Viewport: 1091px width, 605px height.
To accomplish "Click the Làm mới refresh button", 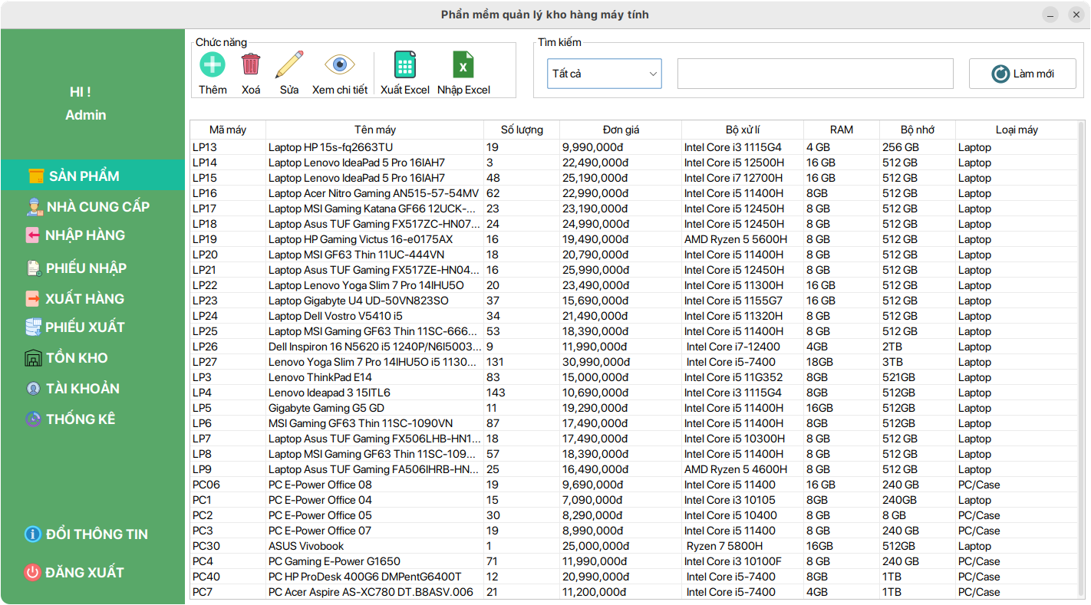I will click(x=1023, y=74).
